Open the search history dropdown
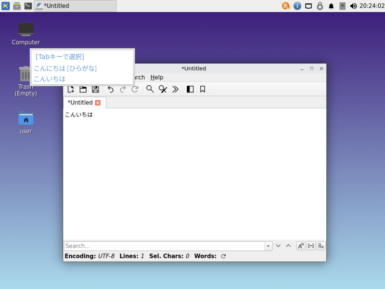 [269, 246]
